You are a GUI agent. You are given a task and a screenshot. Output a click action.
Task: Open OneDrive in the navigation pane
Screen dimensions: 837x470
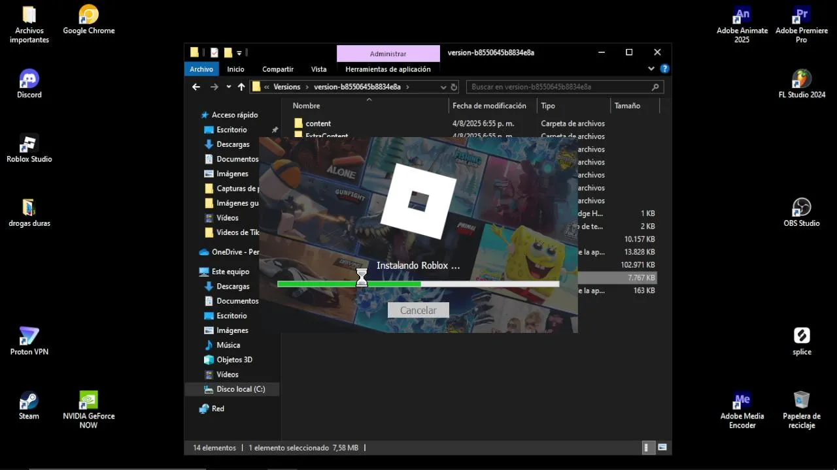pos(229,252)
